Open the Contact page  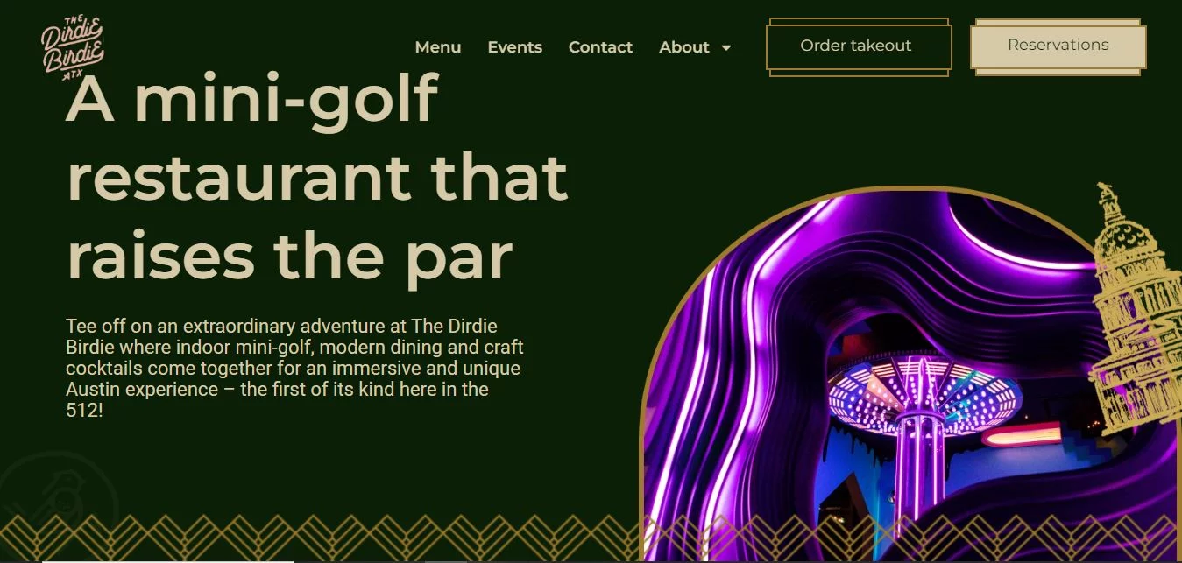[600, 47]
